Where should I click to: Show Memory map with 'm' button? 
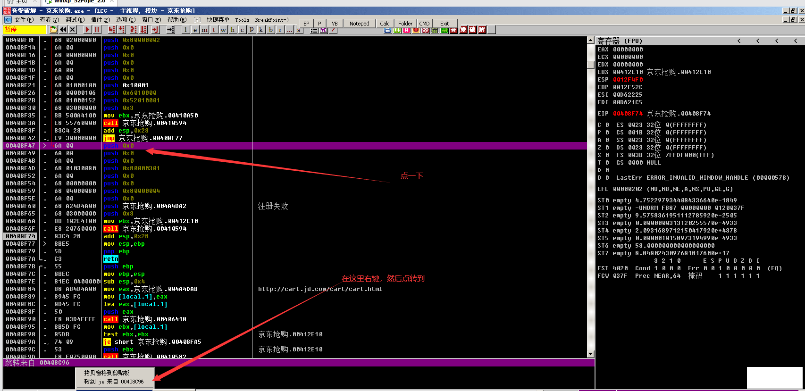point(204,30)
